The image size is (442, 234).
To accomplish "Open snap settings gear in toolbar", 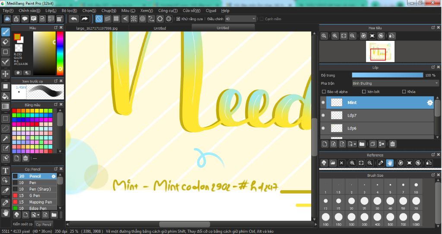I will (x=169, y=19).
